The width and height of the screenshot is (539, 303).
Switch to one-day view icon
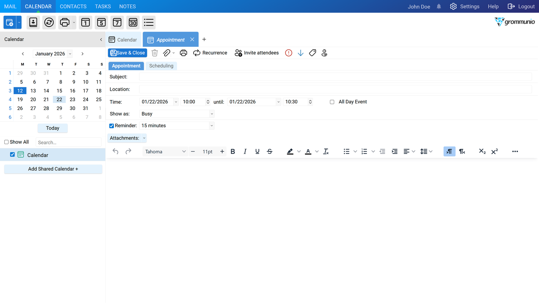(x=85, y=22)
